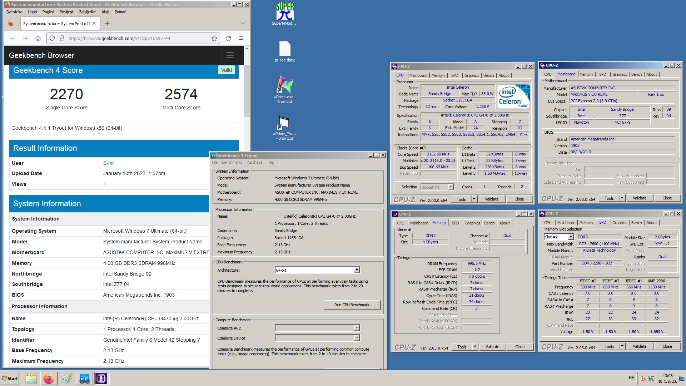Image resolution: width=686 pixels, height=386 pixels.
Task: Expand Slot #2 memory slot dropdown
Action: point(571,237)
